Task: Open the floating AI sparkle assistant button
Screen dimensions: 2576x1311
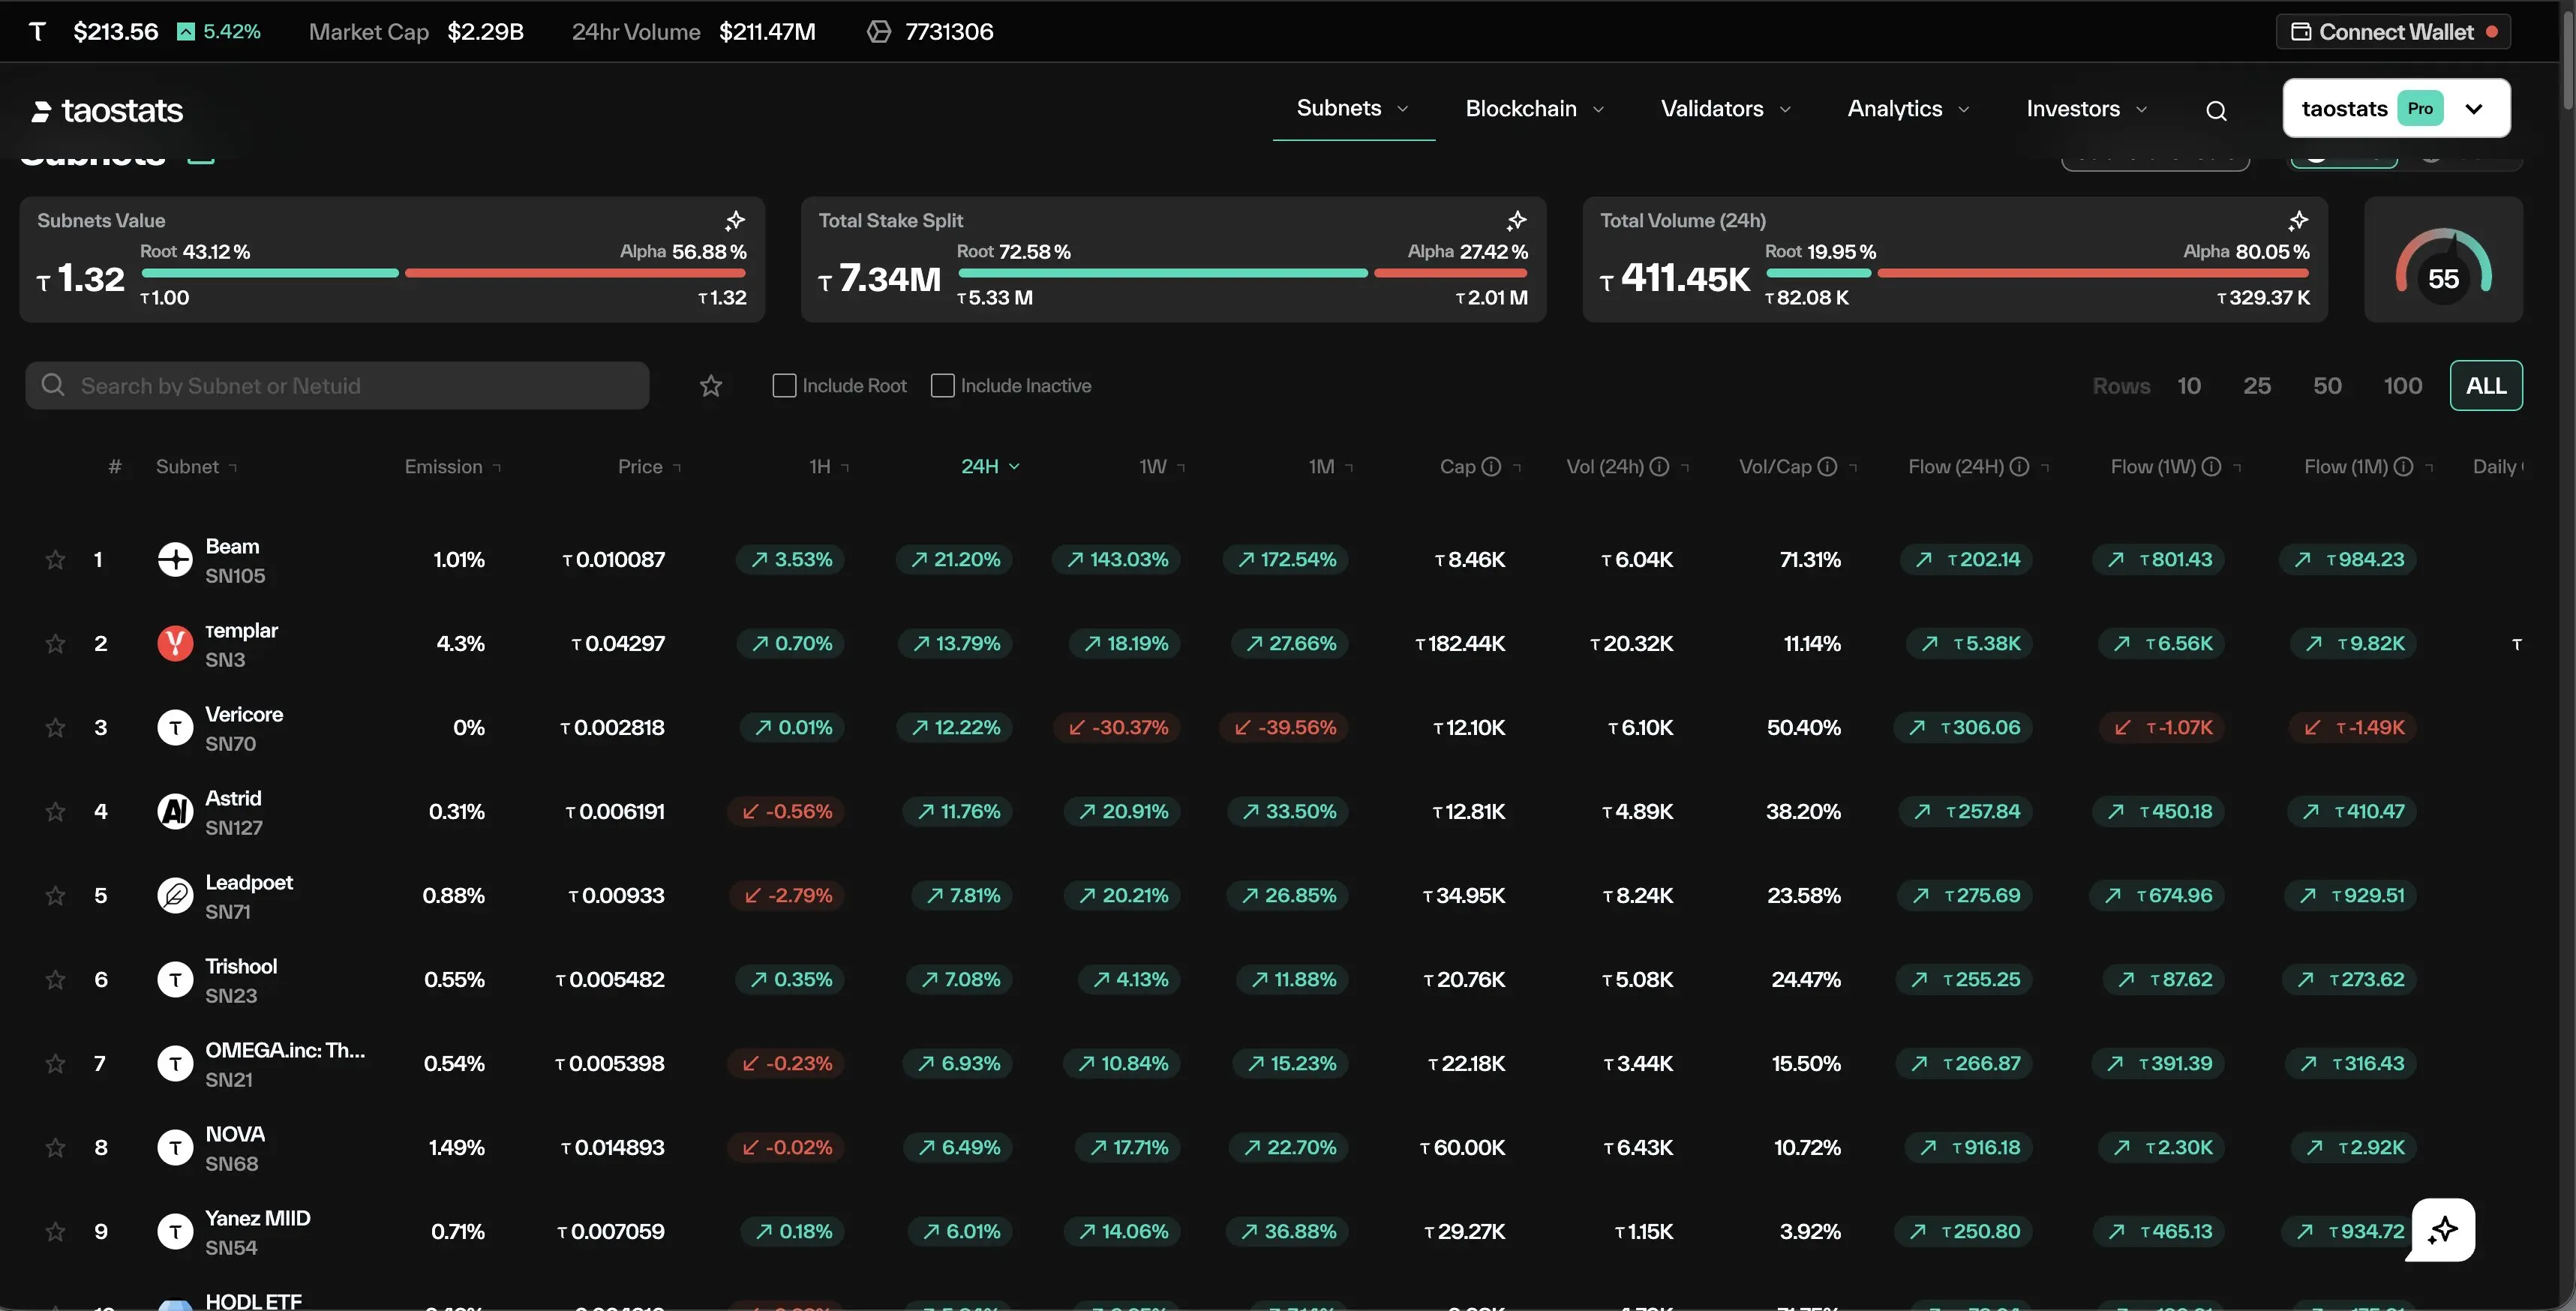Action: click(x=2442, y=1229)
